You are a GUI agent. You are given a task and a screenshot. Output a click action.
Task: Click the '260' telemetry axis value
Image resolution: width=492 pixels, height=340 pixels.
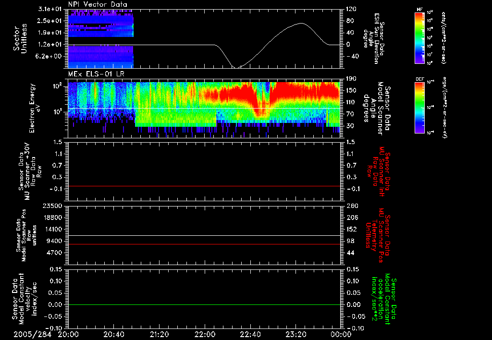coord(351,206)
